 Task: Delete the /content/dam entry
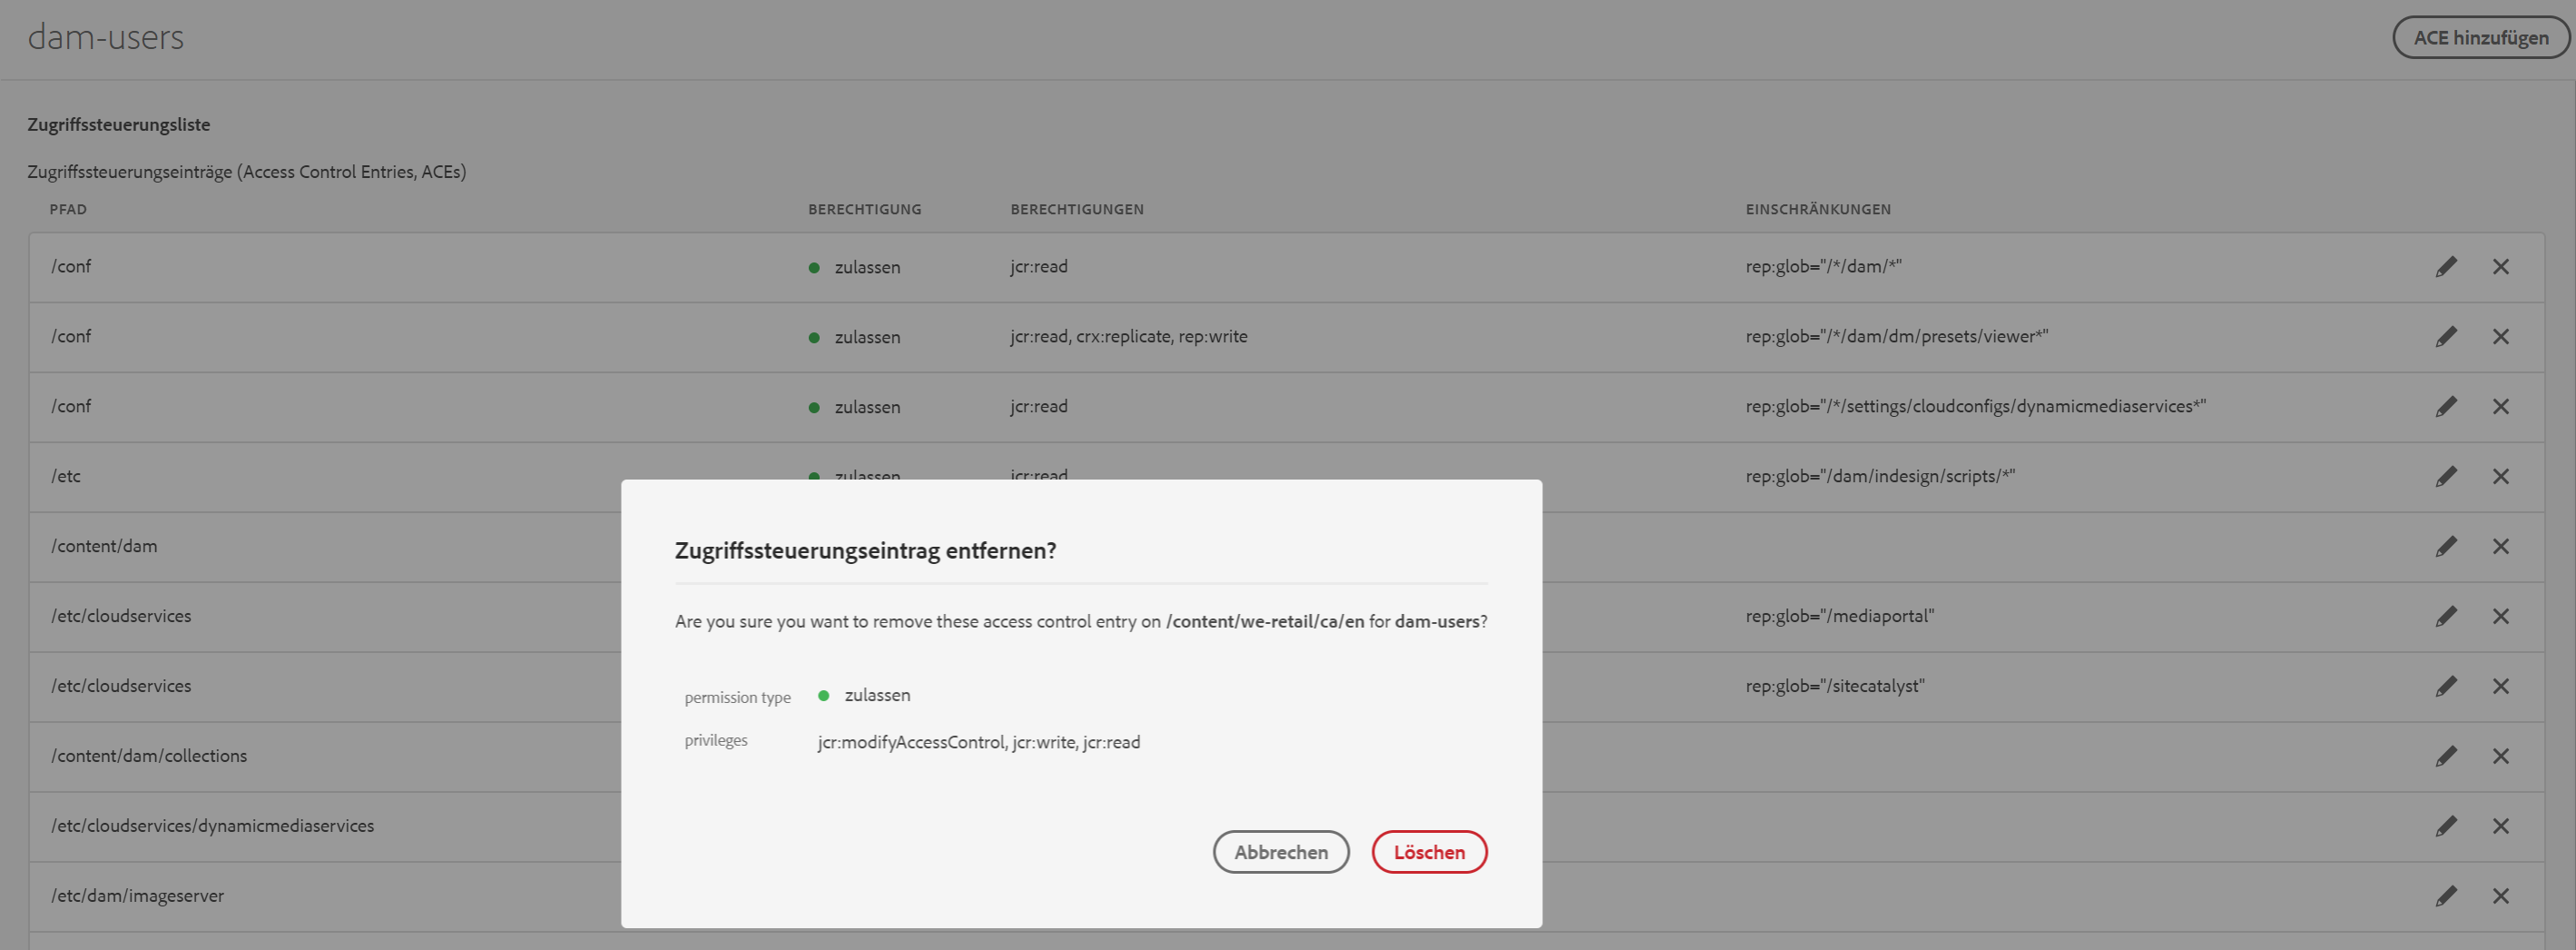pyautogui.click(x=2500, y=547)
